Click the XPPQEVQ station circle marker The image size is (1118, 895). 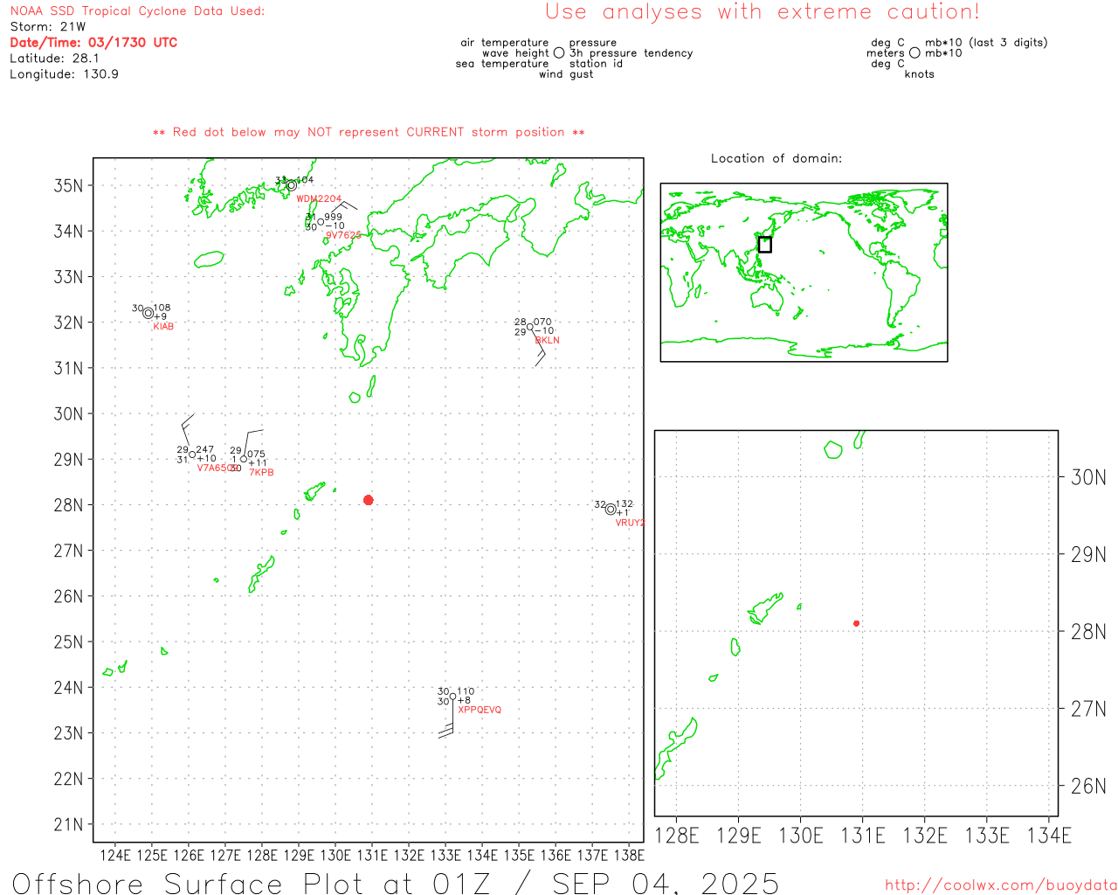click(x=452, y=697)
